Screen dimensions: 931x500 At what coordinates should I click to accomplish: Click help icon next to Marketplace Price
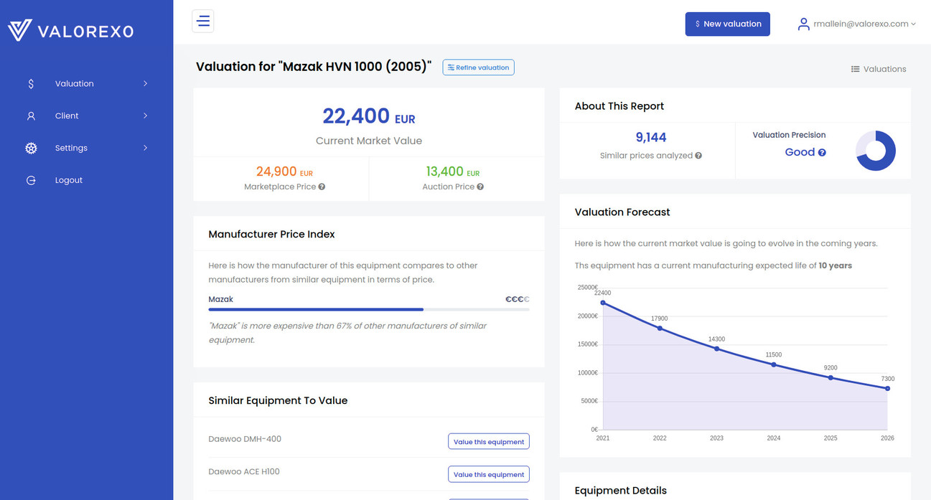point(322,187)
